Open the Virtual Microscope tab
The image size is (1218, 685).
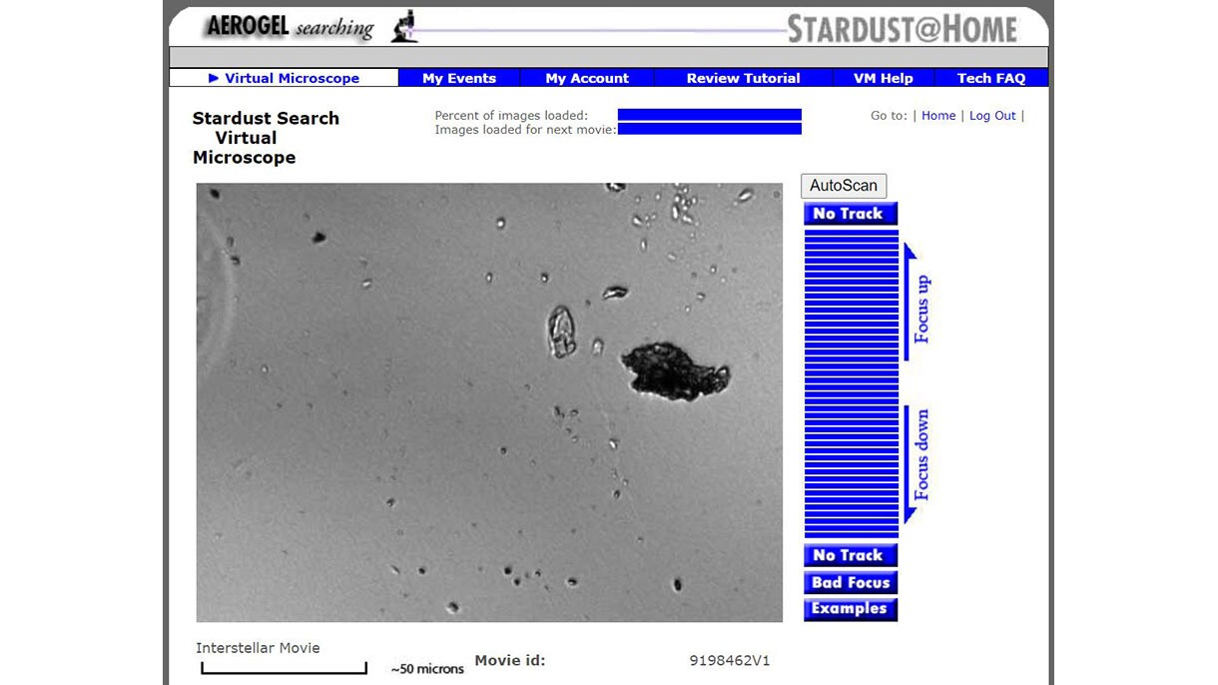pos(284,78)
